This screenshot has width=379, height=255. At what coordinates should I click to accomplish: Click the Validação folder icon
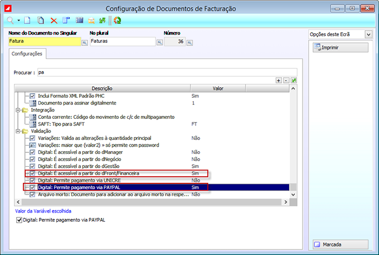[25, 131]
